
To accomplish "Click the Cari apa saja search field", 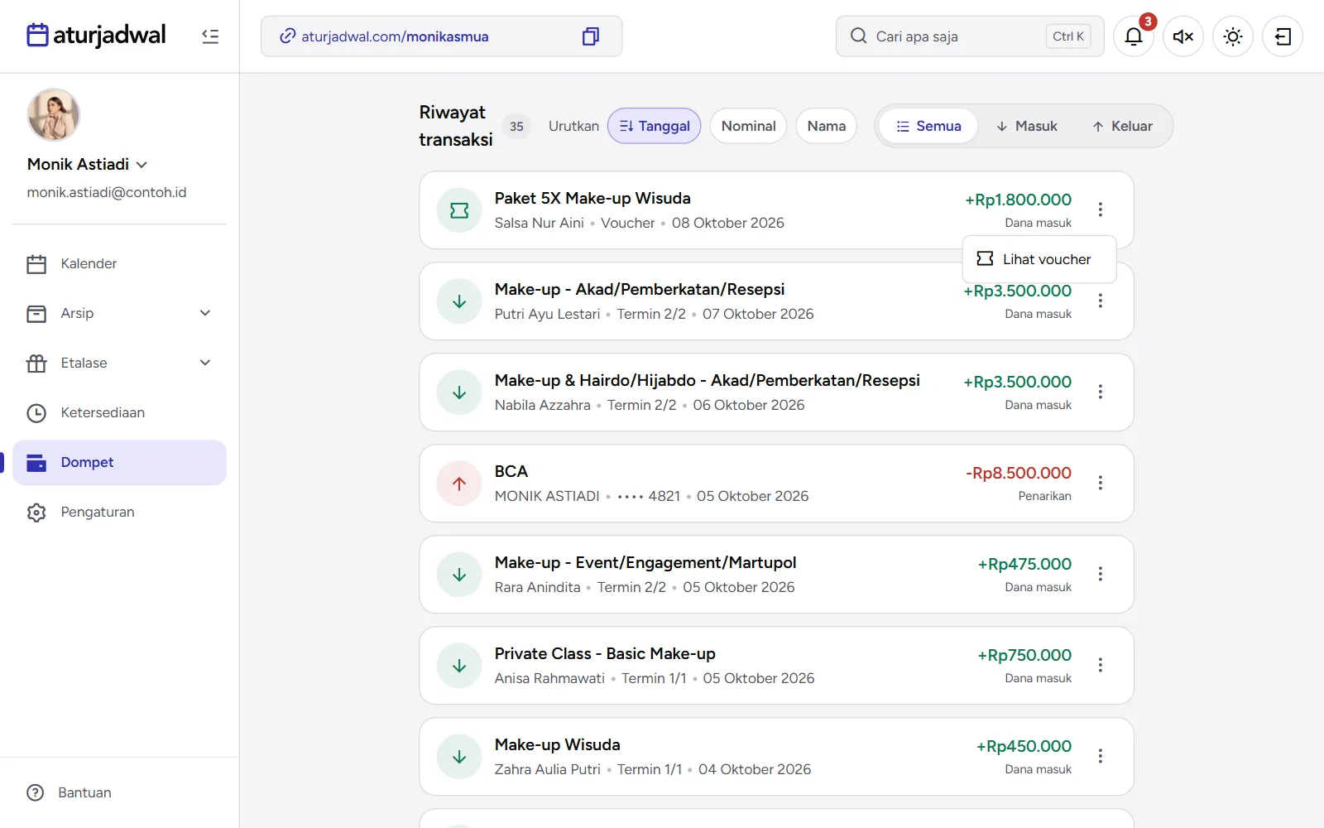I will pyautogui.click(x=970, y=36).
